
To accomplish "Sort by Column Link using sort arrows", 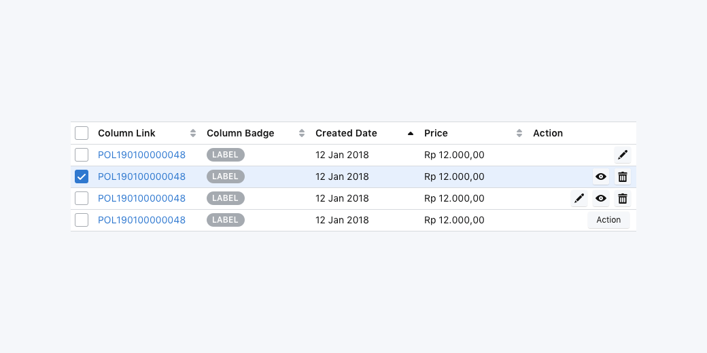I will (x=193, y=133).
